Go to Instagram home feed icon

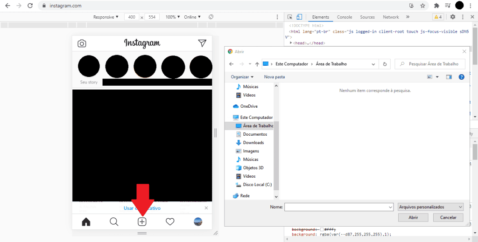click(86, 222)
